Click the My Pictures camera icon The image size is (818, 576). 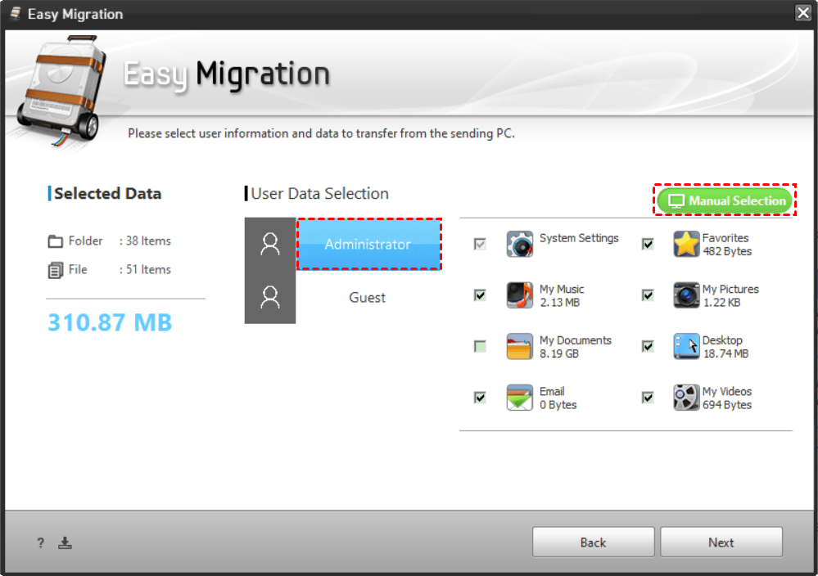coord(686,295)
